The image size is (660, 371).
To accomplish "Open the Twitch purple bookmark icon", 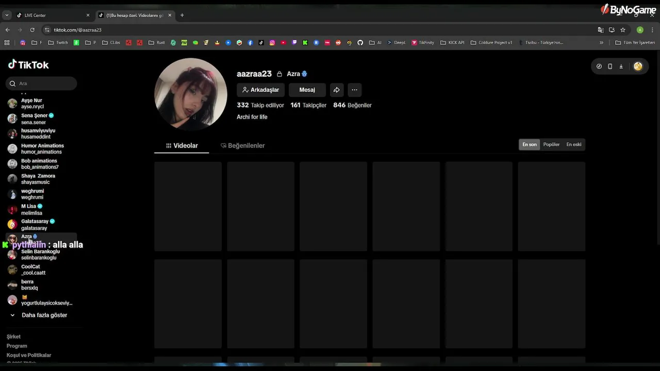I will point(294,43).
